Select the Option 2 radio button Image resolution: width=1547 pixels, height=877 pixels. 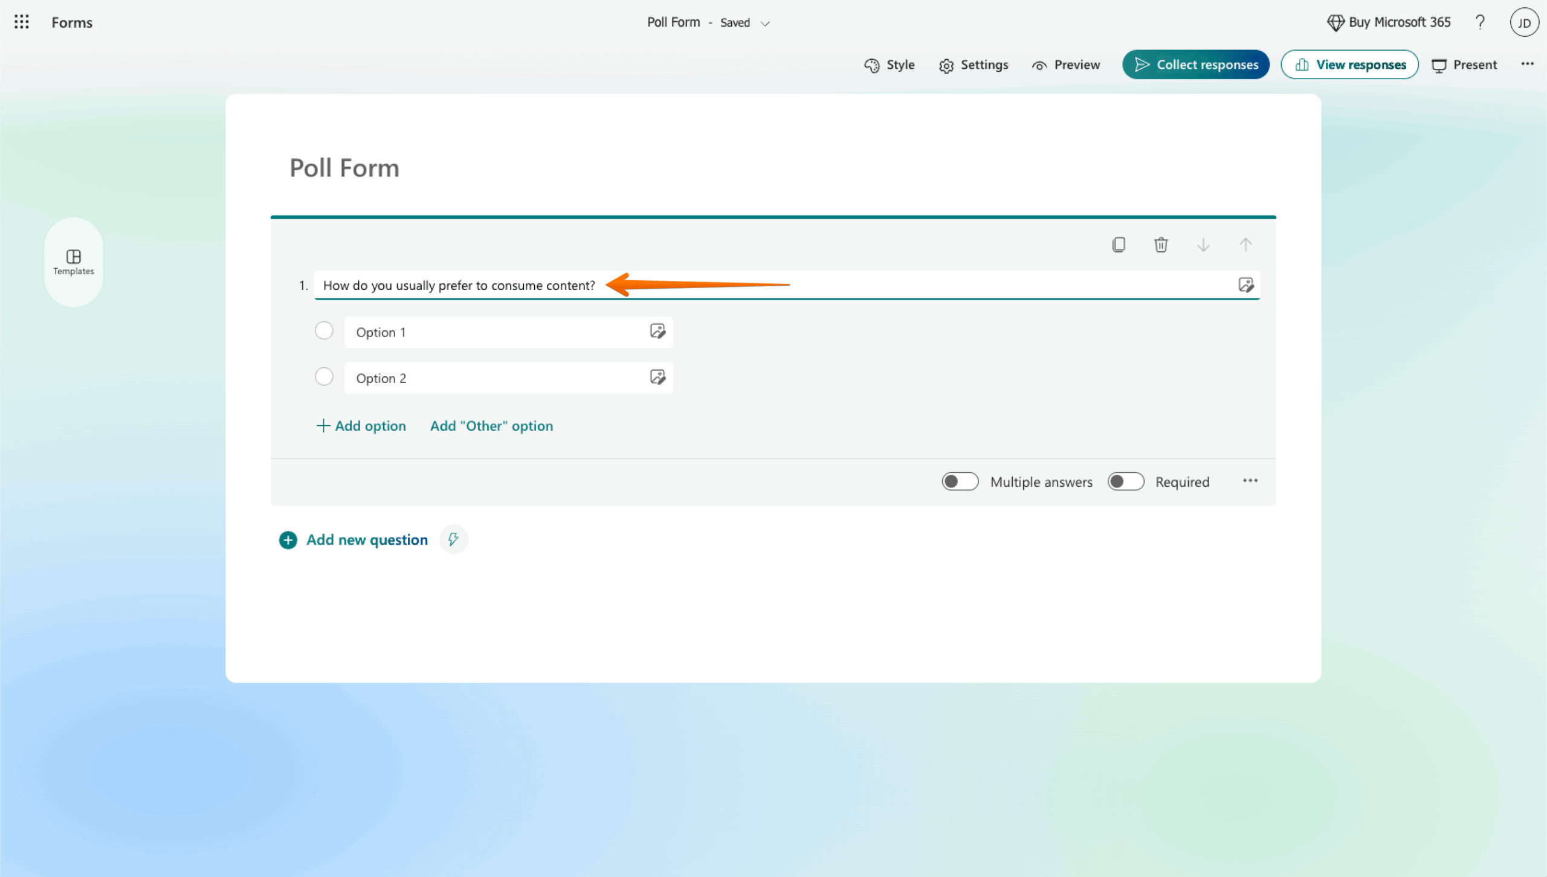click(x=324, y=376)
